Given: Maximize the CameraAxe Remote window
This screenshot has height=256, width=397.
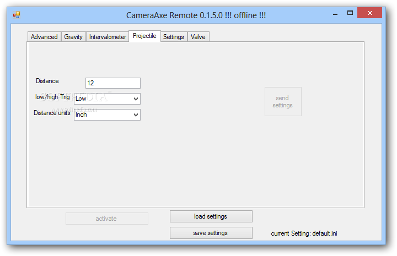Looking at the screenshot, I should point(350,13).
